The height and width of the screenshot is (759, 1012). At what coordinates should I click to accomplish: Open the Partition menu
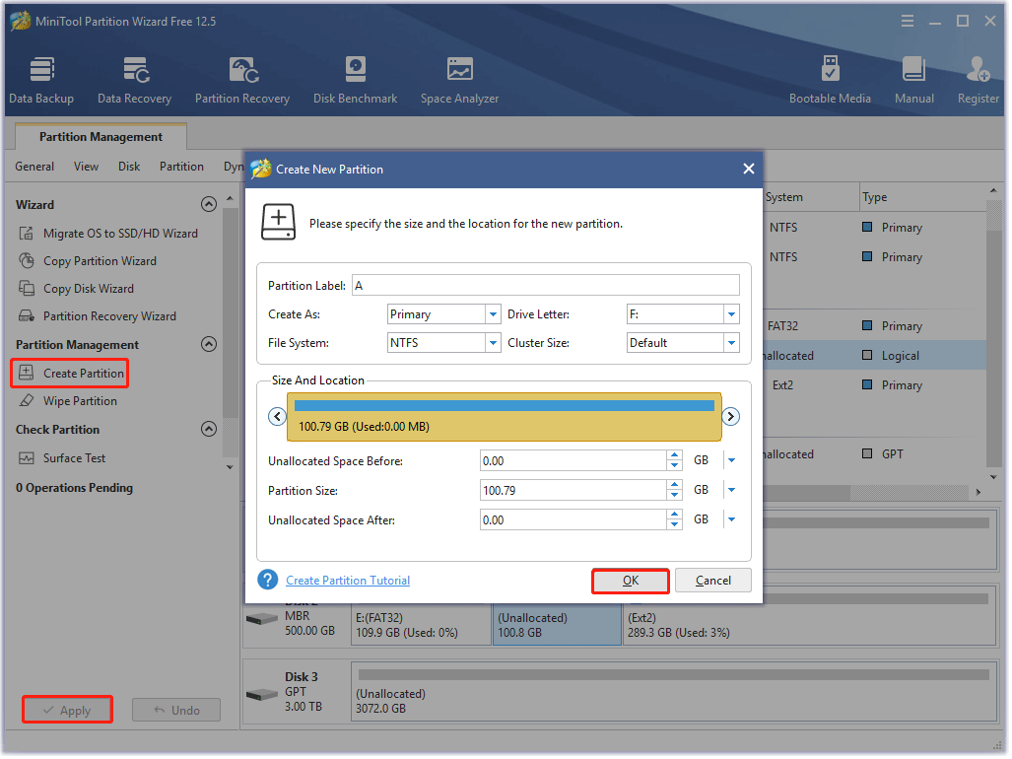182,167
